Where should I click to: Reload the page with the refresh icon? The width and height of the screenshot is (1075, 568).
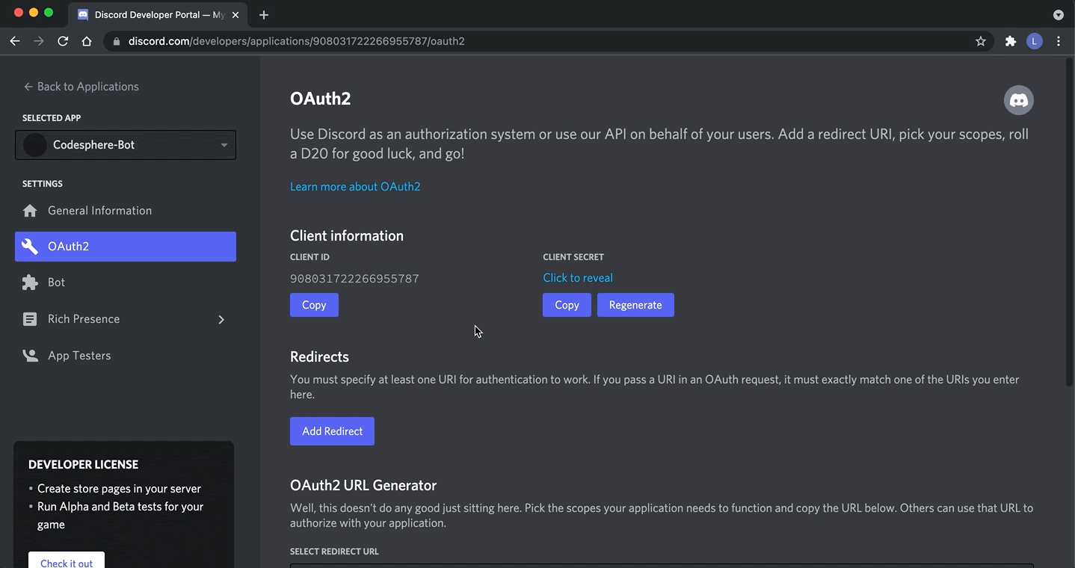(63, 41)
